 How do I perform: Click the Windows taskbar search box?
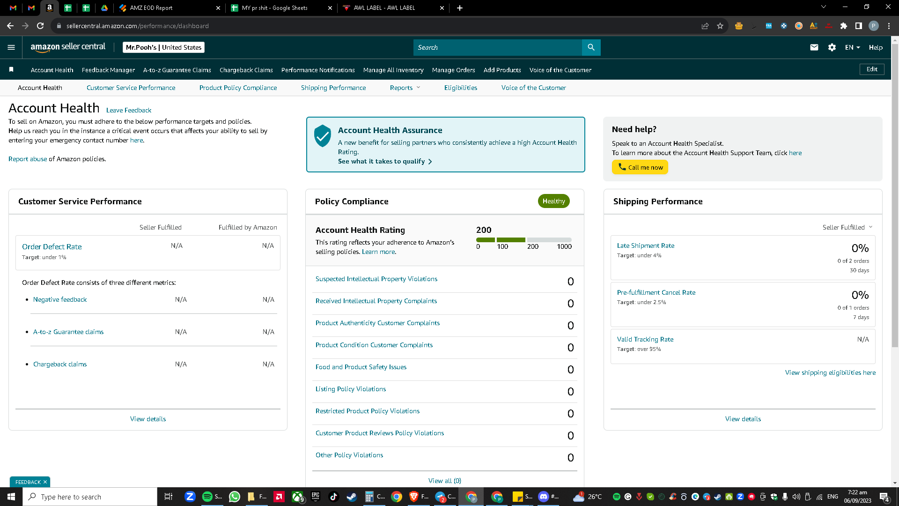click(90, 497)
